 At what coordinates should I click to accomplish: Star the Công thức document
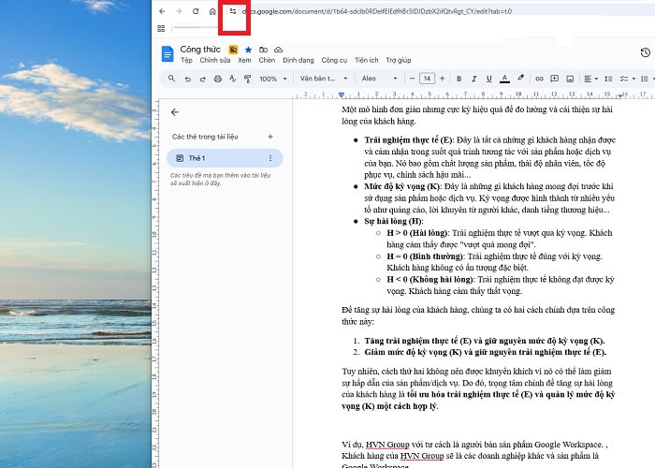[x=248, y=49]
